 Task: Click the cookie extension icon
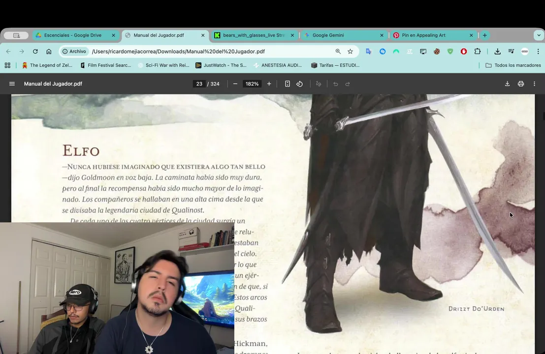437,51
